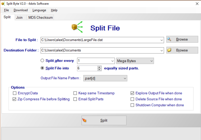The width and height of the screenshot is (201, 140).
Task: Enable Delete Source File when done
Action: click(x=132, y=99)
